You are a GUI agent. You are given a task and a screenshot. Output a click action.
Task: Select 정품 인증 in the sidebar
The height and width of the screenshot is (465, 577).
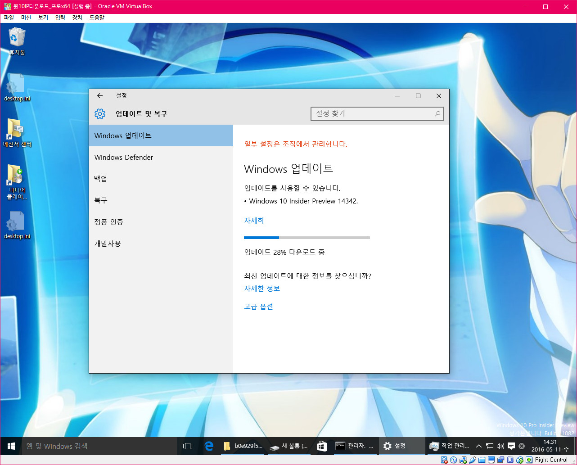click(x=161, y=222)
